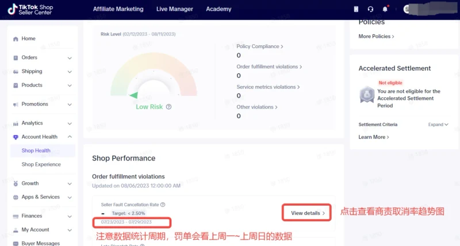This screenshot has width=460, height=246.
Task: Go to Home in the sidebar
Action: point(28,38)
